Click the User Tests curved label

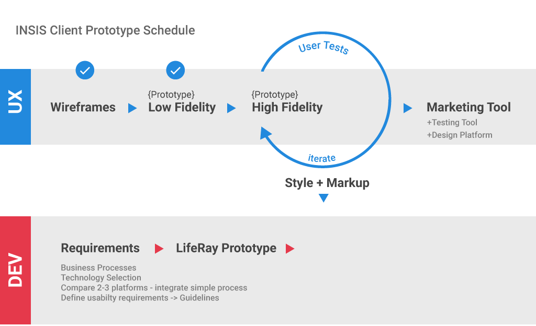[323, 48]
